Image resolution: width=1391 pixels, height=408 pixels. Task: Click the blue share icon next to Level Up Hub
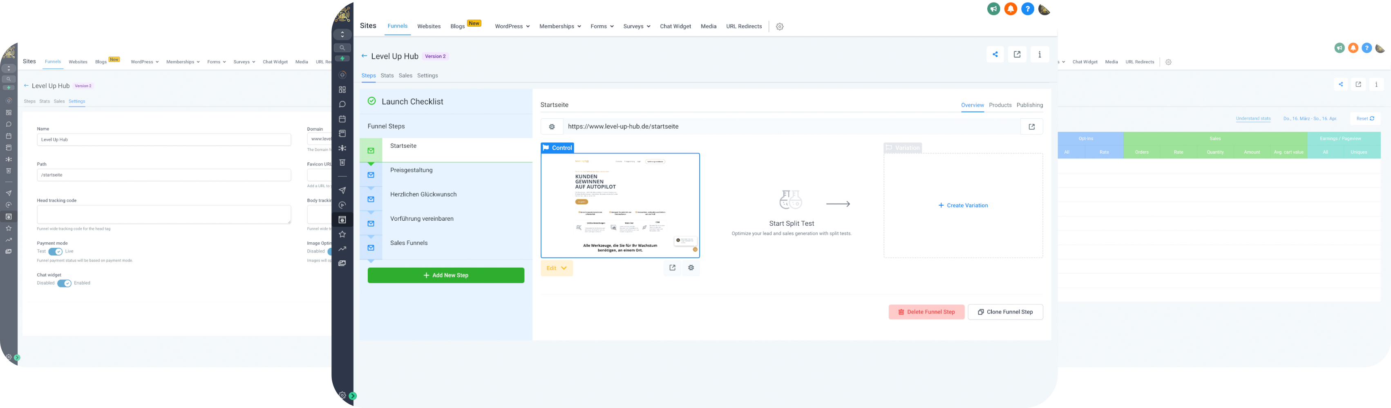tap(995, 54)
